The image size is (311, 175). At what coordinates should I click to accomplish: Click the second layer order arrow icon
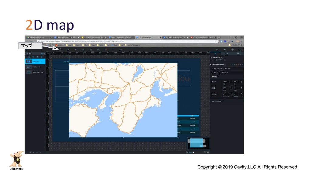33,57
